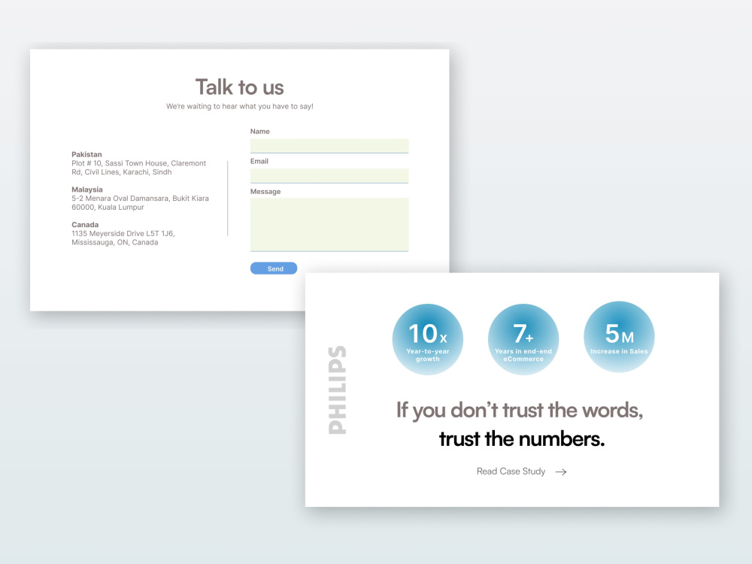
Task: Open the Read Case Study link
Action: point(511,472)
